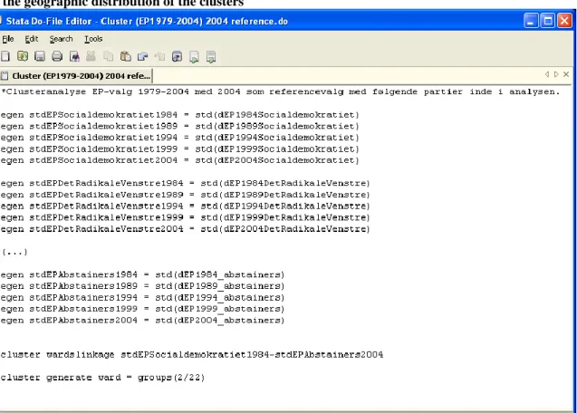The image size is (577, 413).
Task: Click line egen stdEPAbstainers1989
Action: [x=142, y=286]
